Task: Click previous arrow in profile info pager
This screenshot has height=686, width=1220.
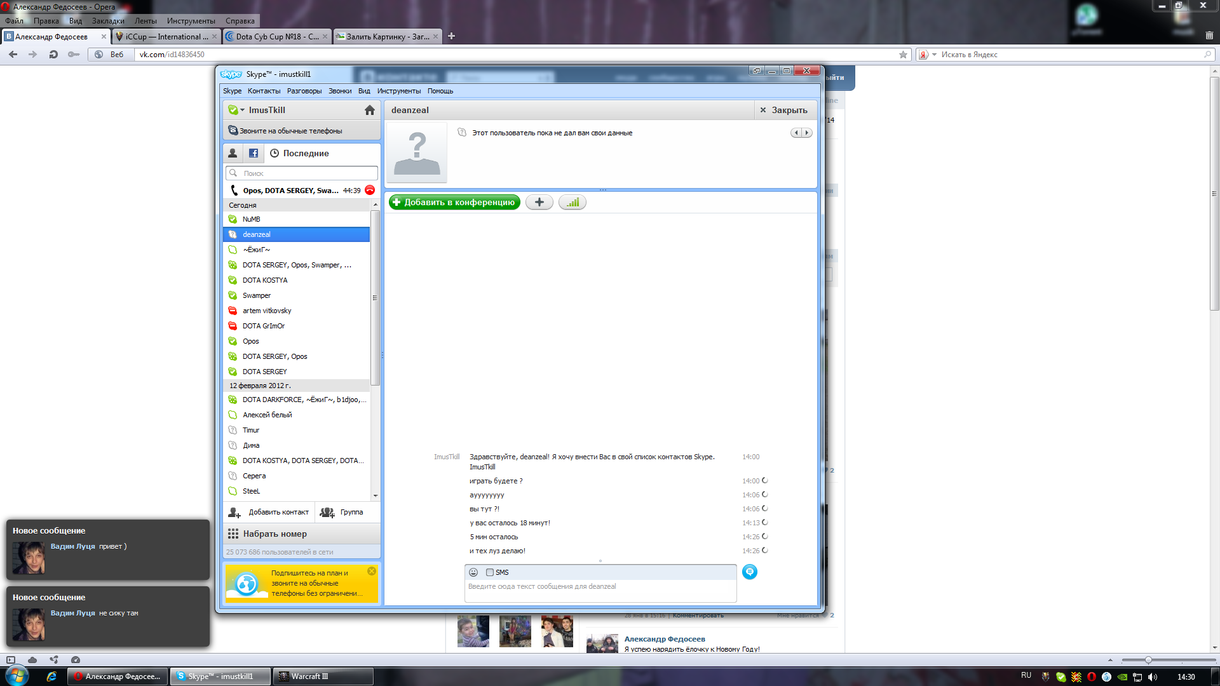Action: click(796, 133)
